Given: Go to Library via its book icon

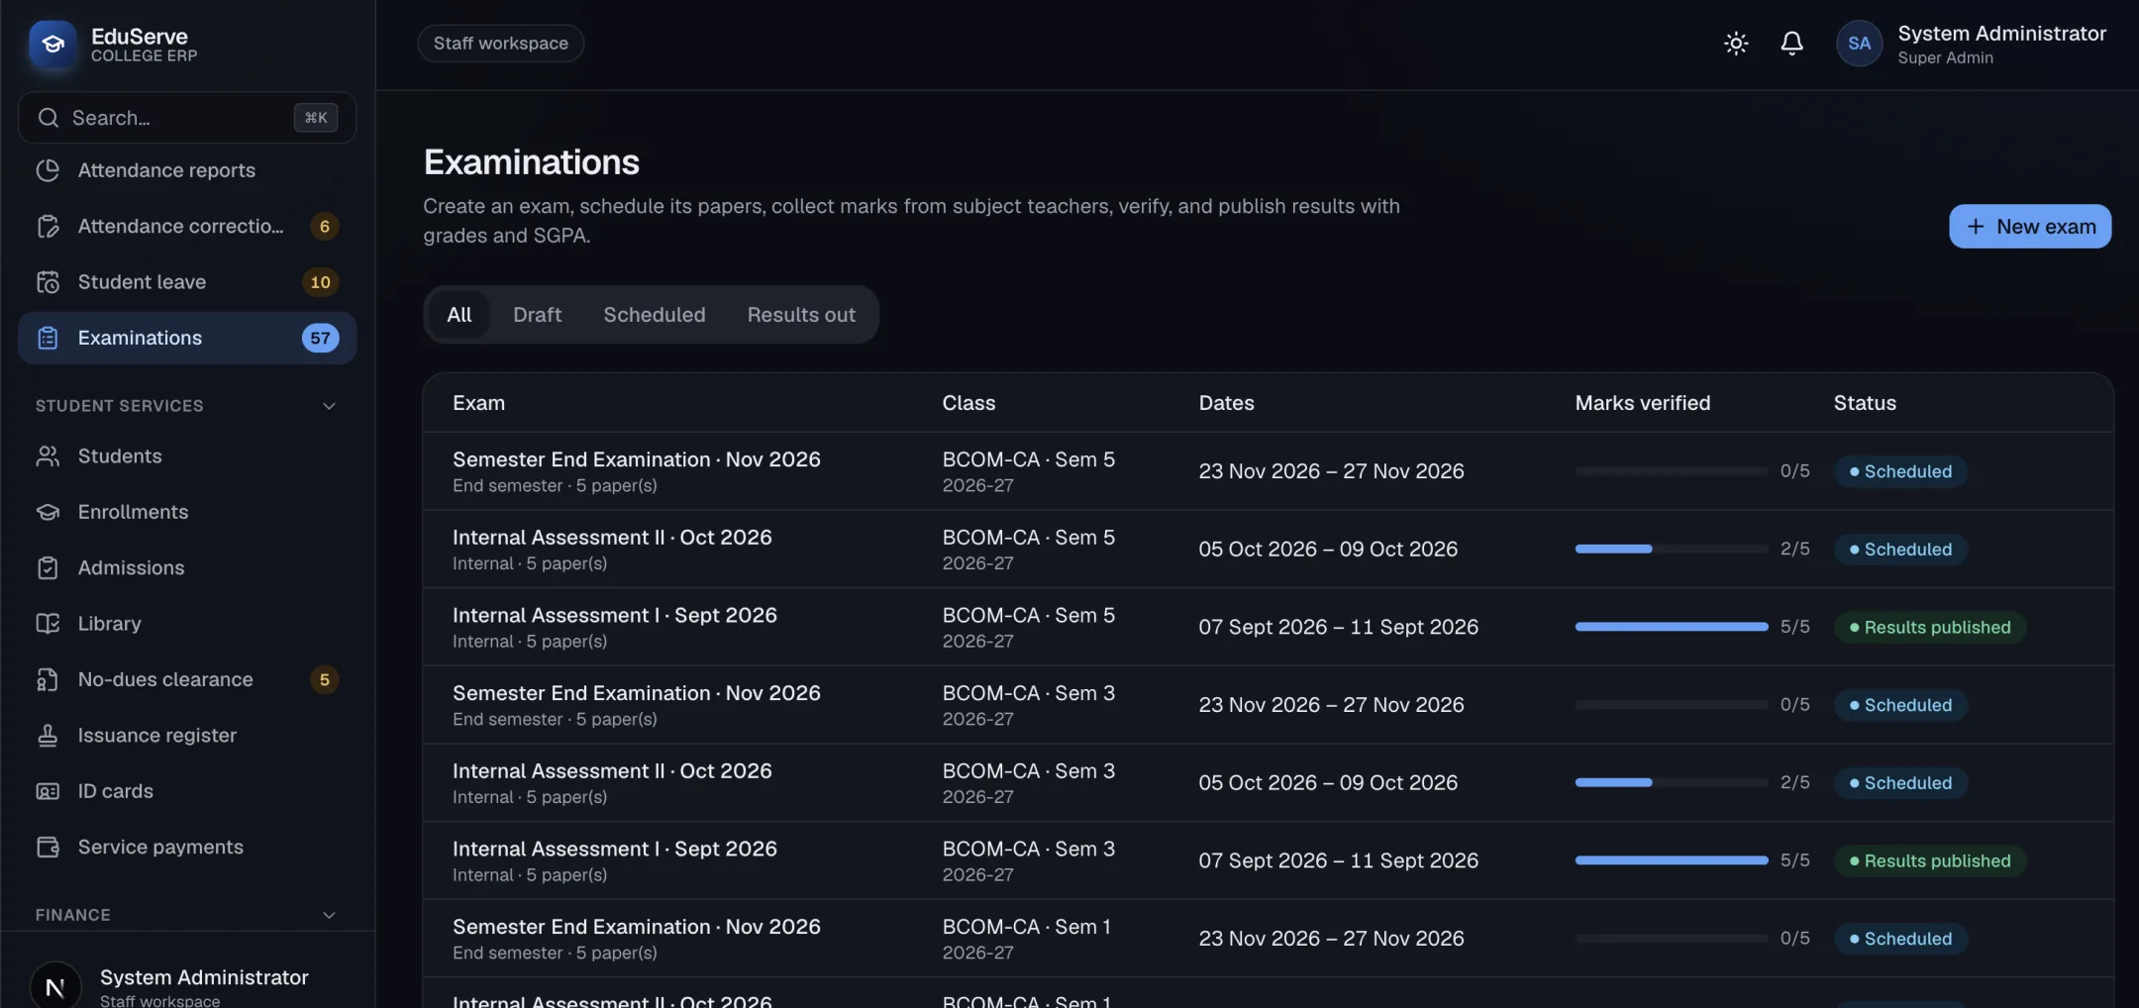Looking at the screenshot, I should [x=48, y=624].
